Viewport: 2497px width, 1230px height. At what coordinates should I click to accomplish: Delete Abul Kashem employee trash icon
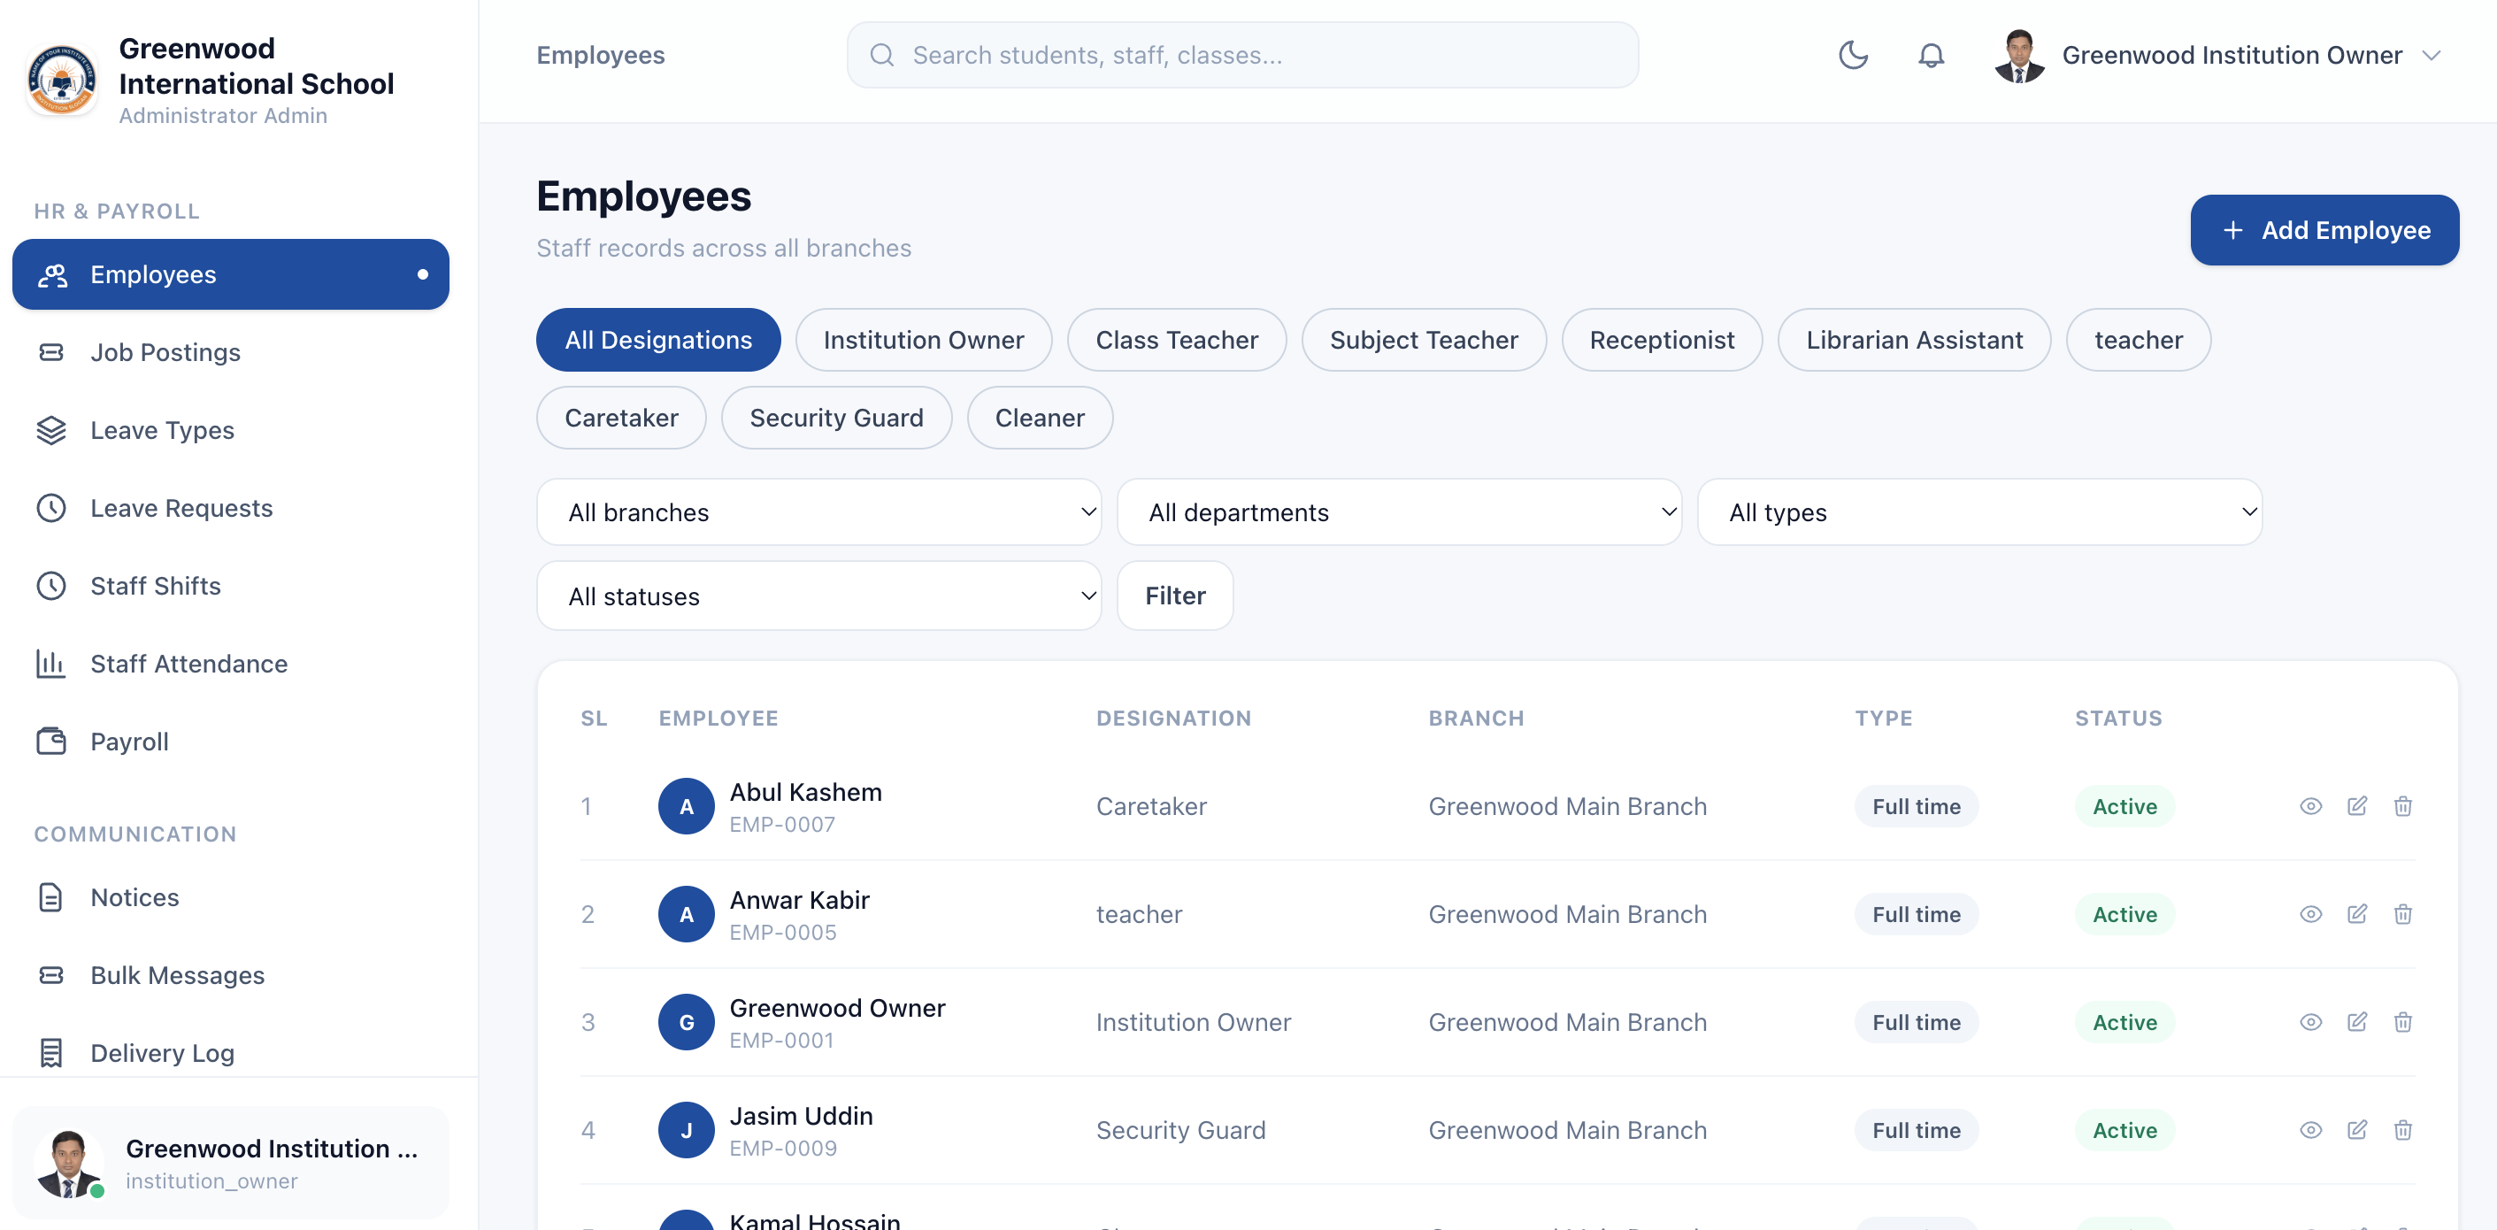pyautogui.click(x=2403, y=806)
